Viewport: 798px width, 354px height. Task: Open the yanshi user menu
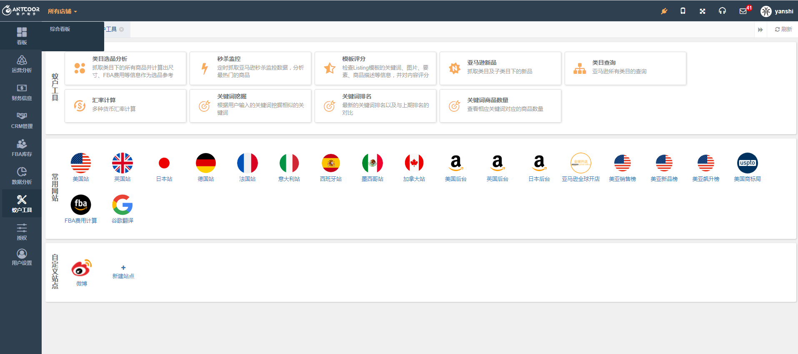[777, 11]
